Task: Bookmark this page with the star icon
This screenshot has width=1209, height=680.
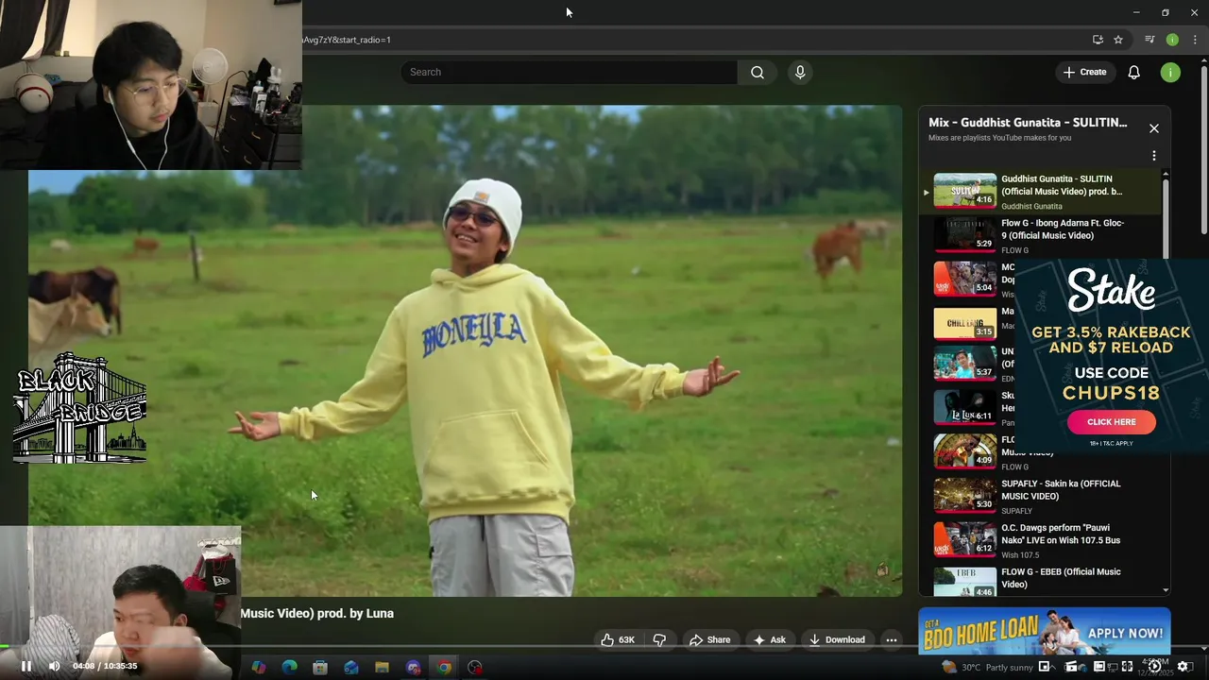Action: [1118, 40]
